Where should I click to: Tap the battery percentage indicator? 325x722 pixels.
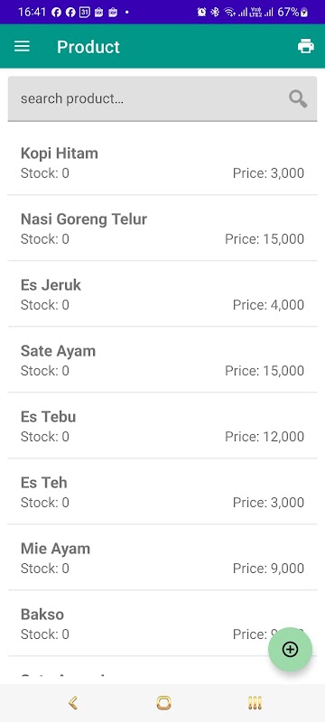tap(288, 12)
